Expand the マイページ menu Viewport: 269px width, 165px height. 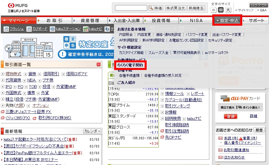pos(19,20)
